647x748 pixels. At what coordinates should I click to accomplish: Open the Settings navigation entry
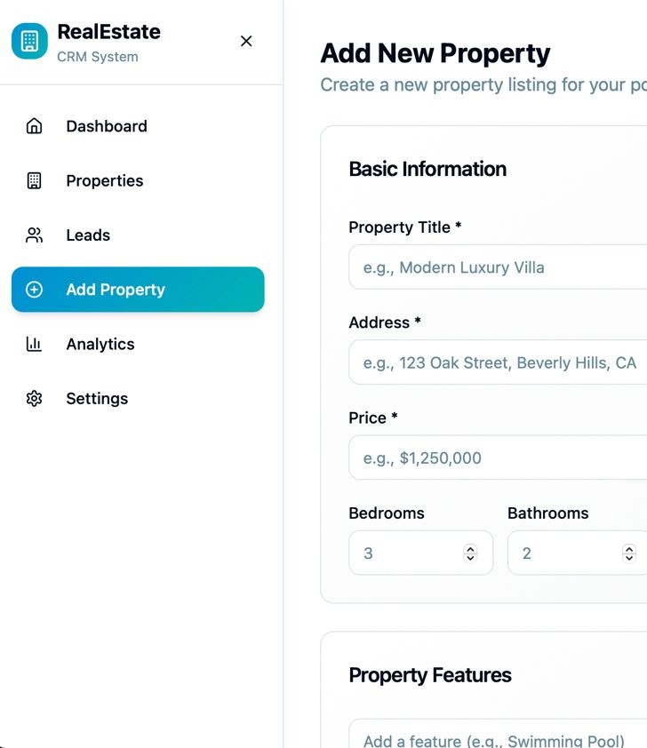(x=96, y=398)
